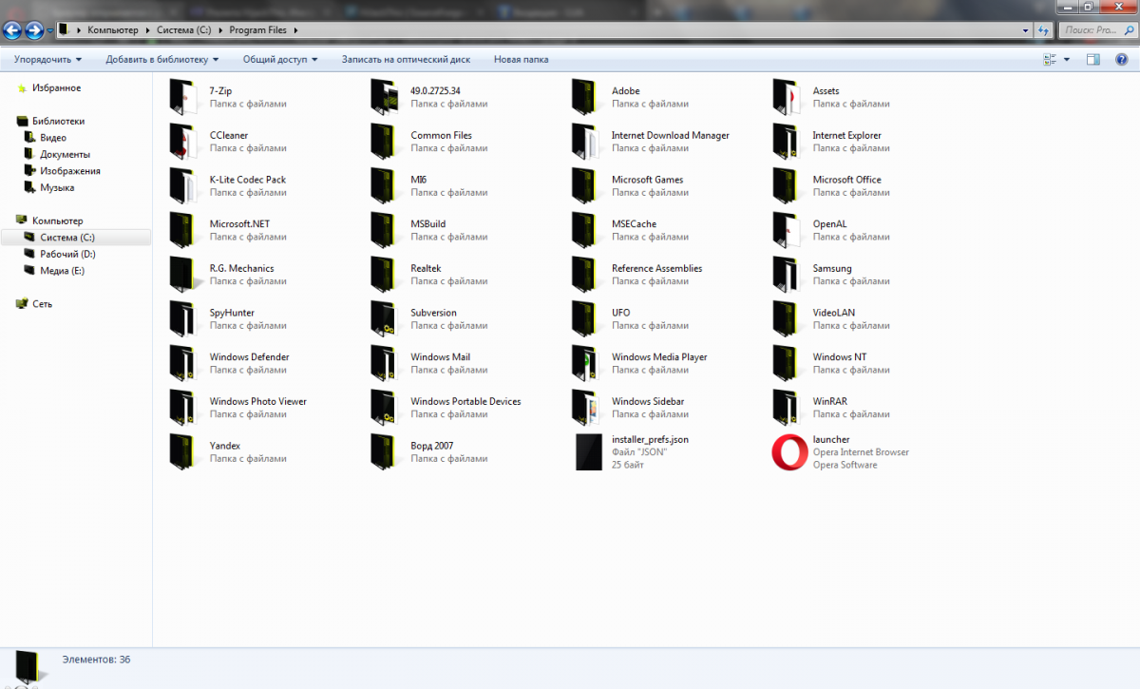The image size is (1140, 689).
Task: Expand the address bar history dropdown
Action: (x=1025, y=30)
